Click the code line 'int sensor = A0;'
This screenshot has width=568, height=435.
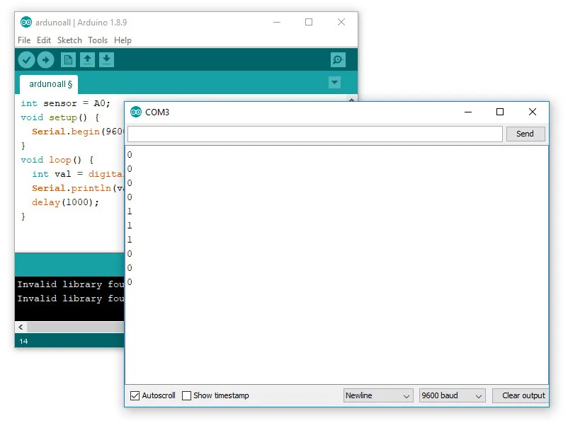click(65, 103)
